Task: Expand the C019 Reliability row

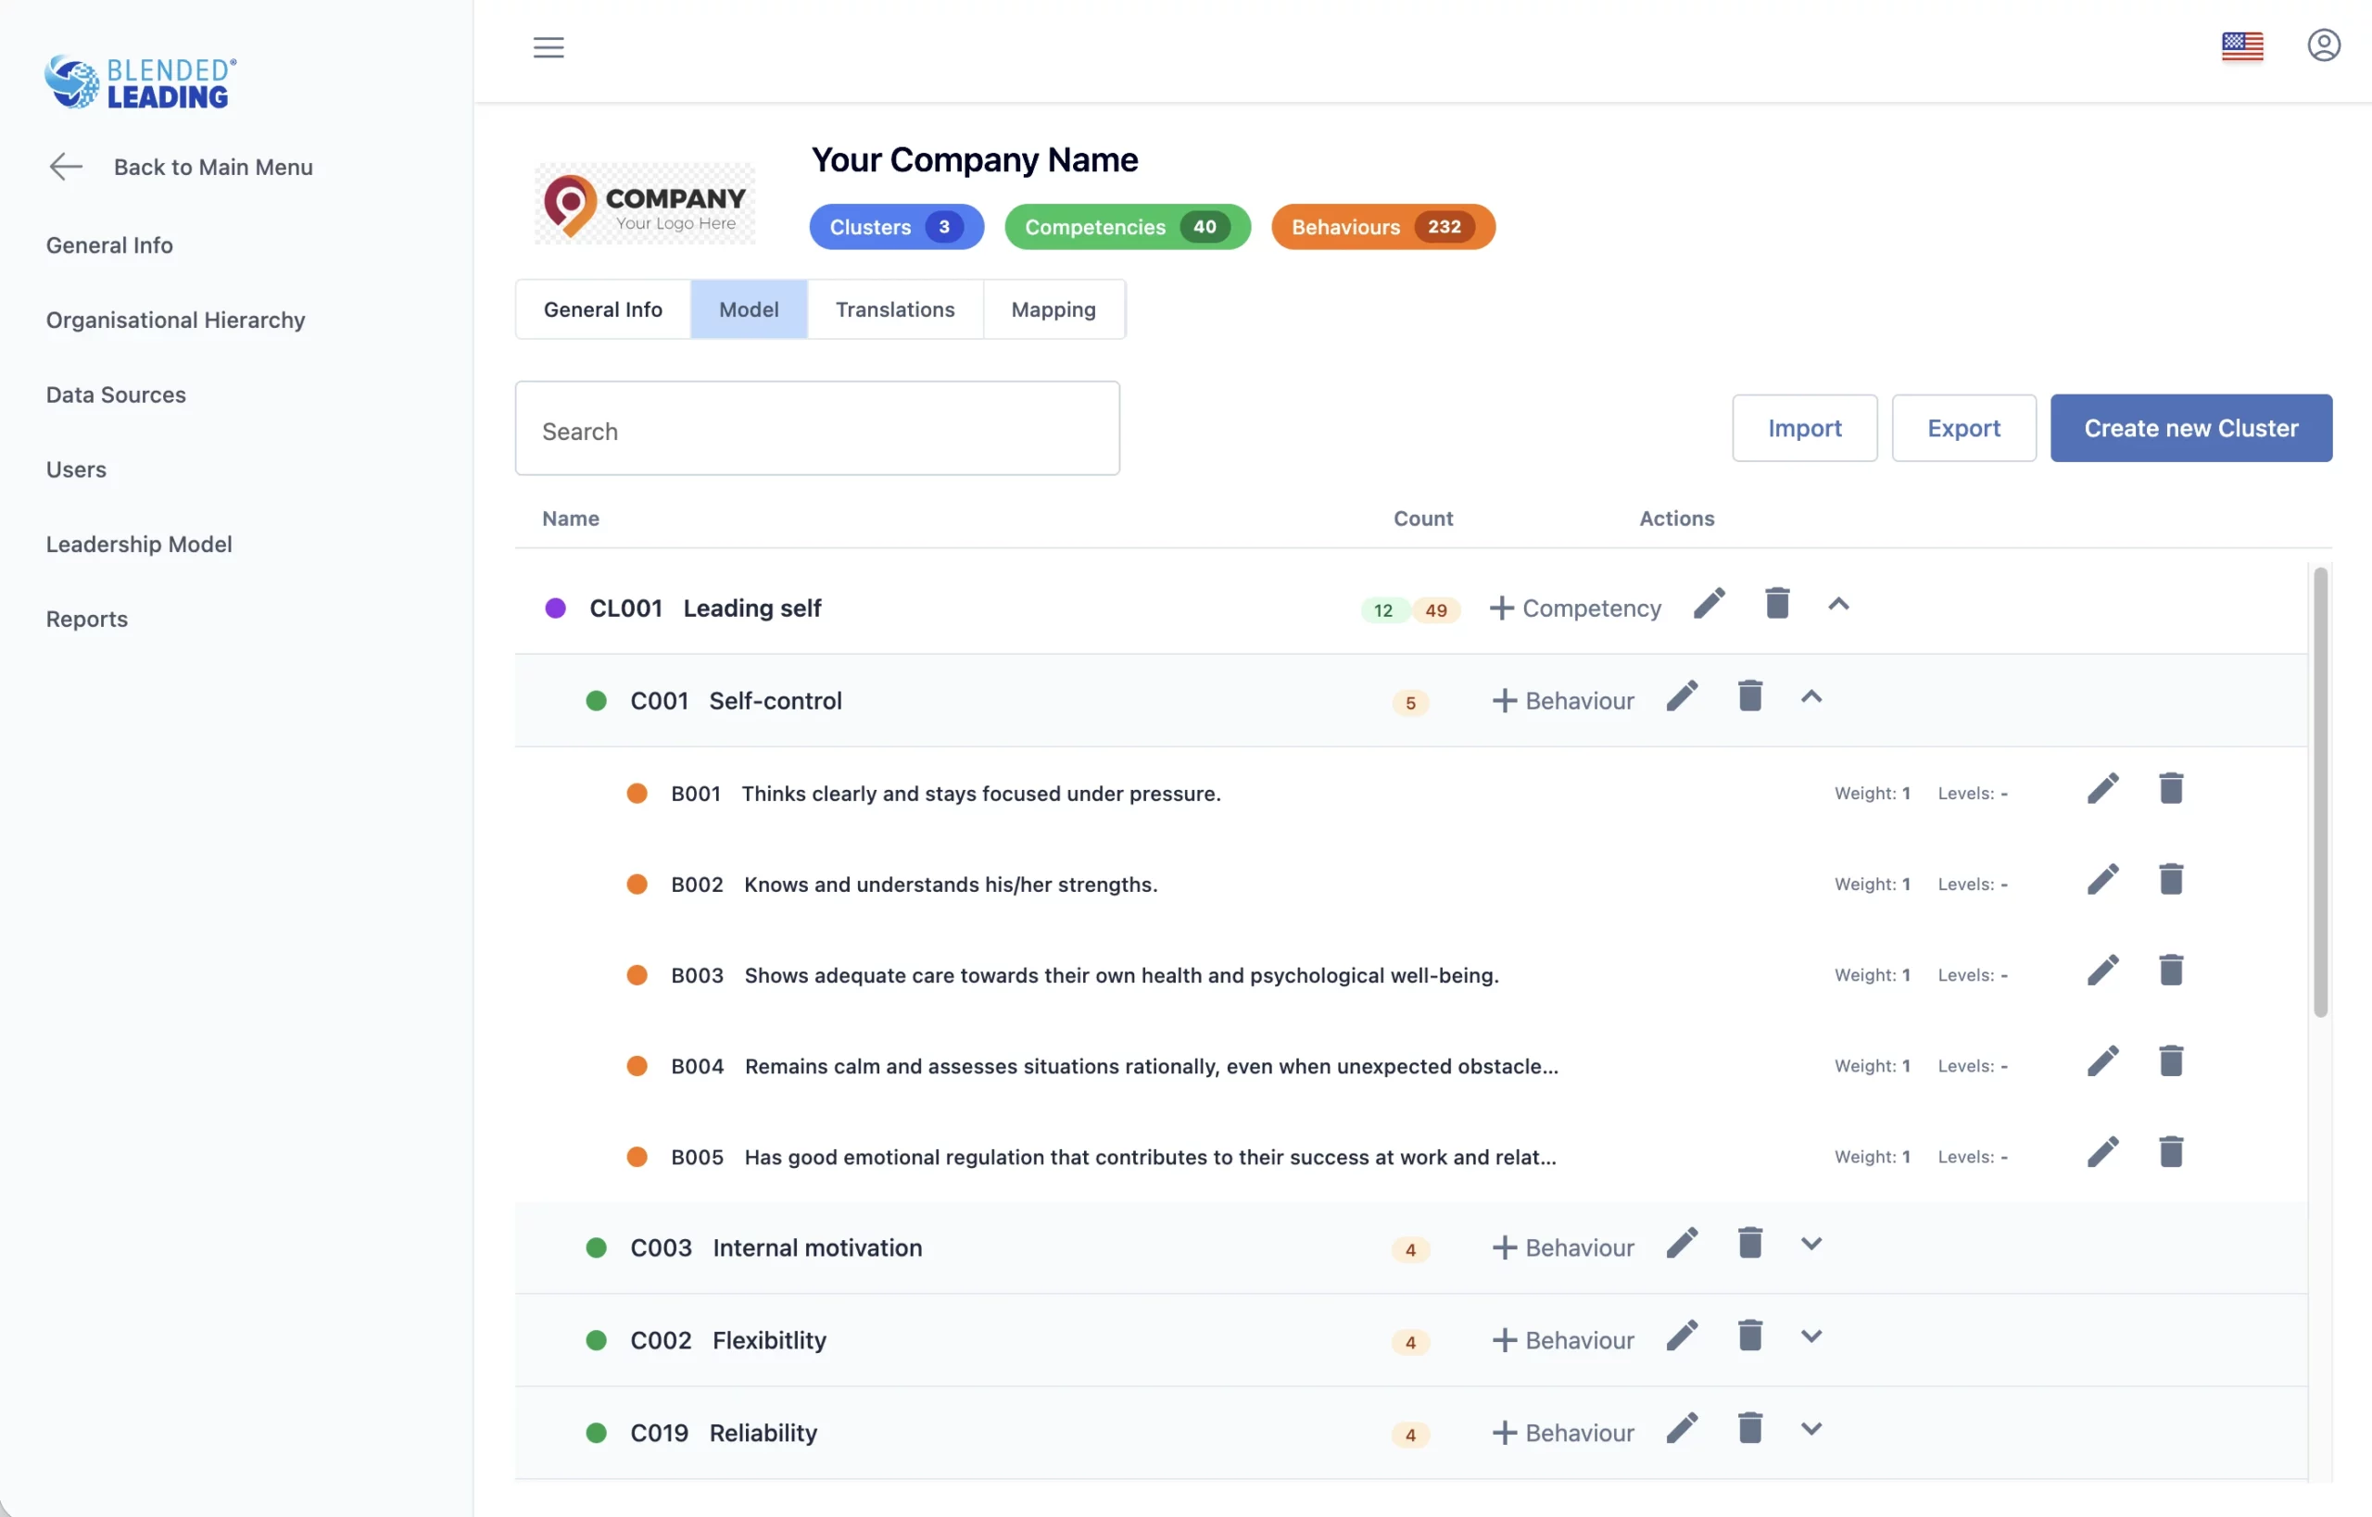Action: [x=1811, y=1428]
